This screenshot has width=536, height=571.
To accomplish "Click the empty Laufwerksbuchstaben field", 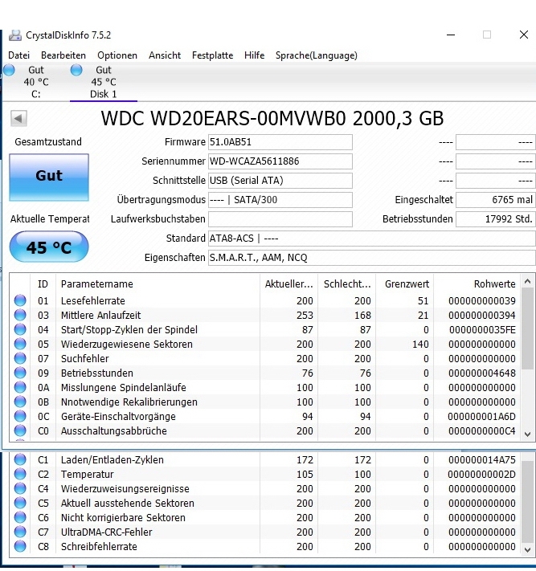I will pyautogui.click(x=280, y=219).
